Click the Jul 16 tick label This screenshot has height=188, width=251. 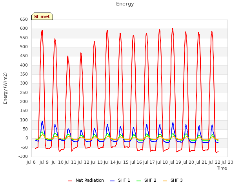136,162
